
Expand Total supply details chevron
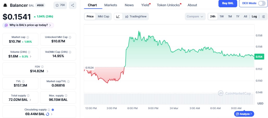[30, 100]
